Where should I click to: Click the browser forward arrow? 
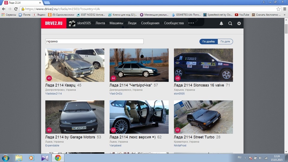tap(10, 9)
